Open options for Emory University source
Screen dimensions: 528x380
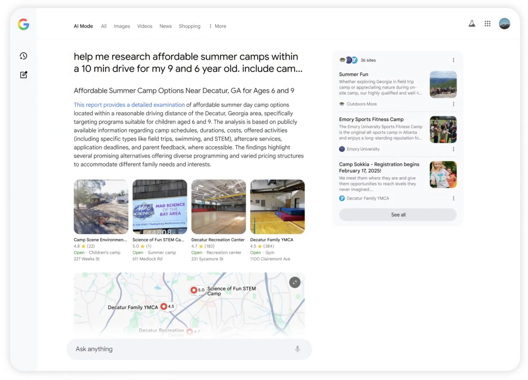pyautogui.click(x=453, y=149)
